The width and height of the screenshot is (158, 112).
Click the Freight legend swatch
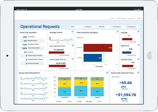click(87, 101)
